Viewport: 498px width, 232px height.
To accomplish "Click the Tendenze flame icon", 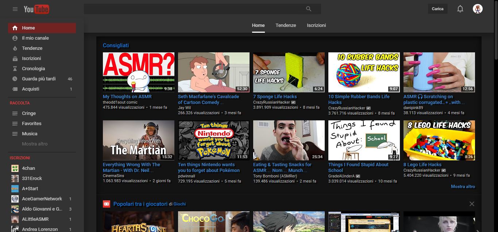I will coord(15,48).
